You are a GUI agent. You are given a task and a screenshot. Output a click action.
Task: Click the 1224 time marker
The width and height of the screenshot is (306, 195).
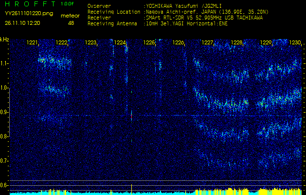[120, 43]
